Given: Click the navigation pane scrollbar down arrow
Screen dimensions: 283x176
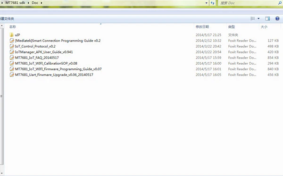Looking at the screenshot, I should coord(2,174).
